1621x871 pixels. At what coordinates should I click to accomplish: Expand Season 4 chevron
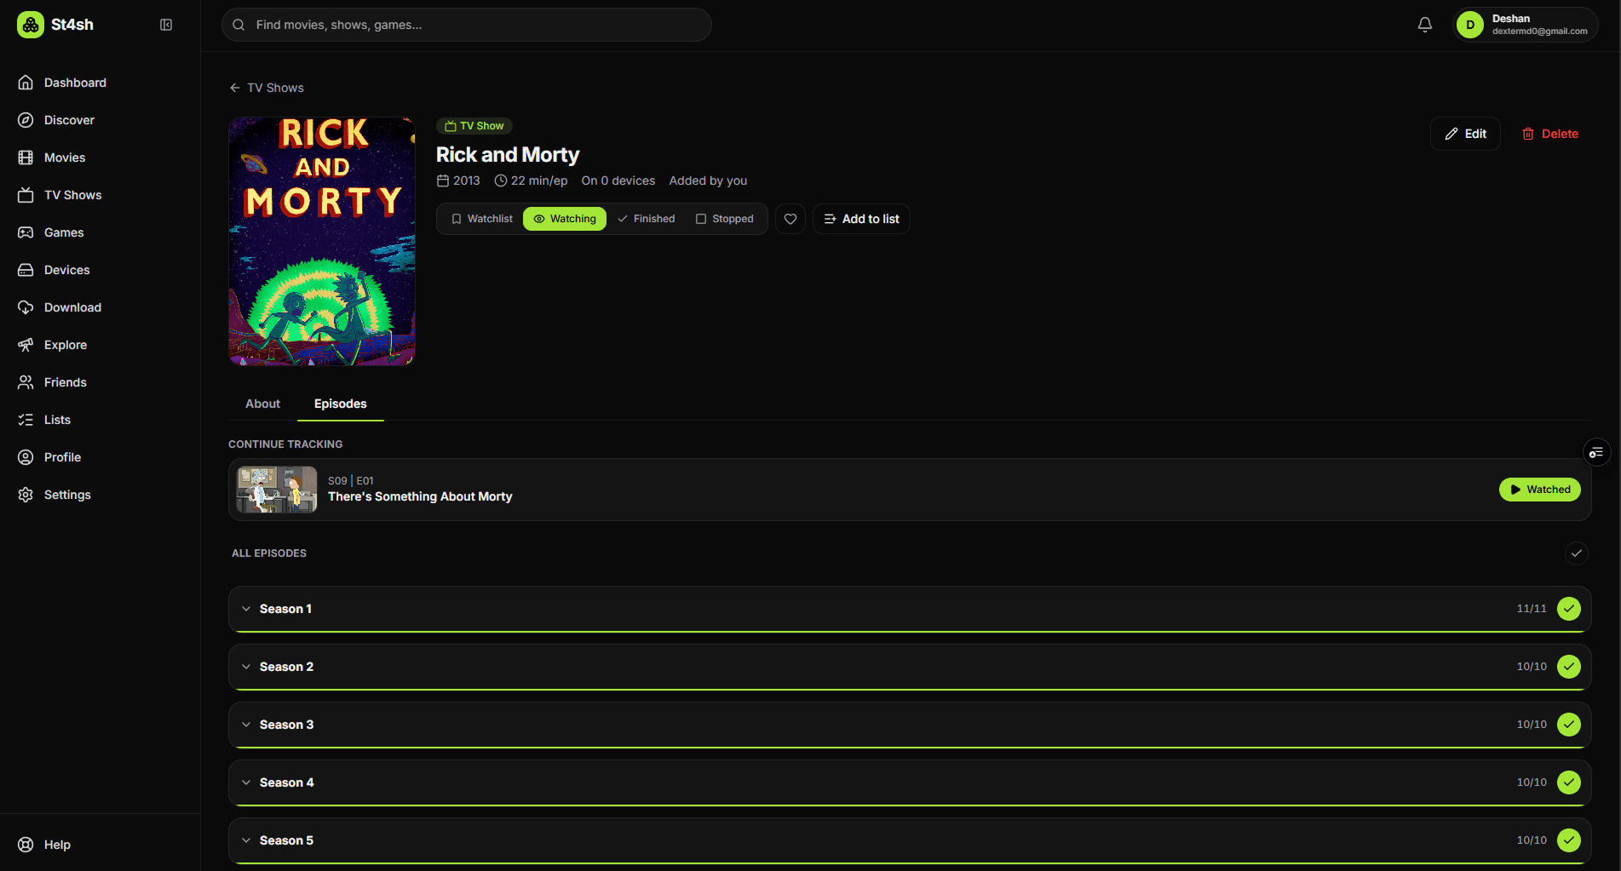[x=246, y=782]
